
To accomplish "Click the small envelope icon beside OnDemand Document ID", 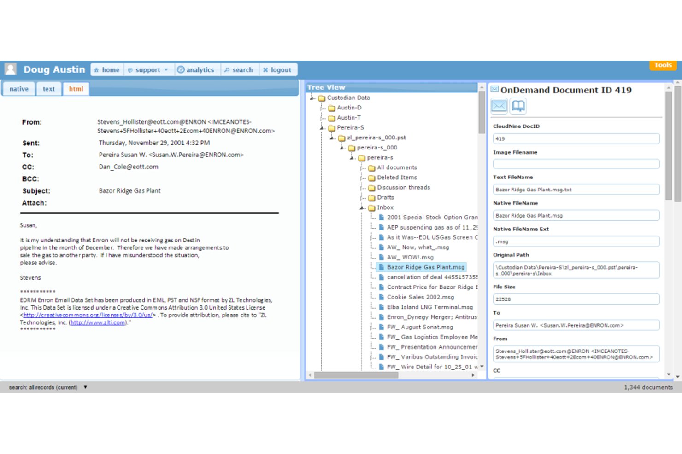I will click(x=494, y=89).
